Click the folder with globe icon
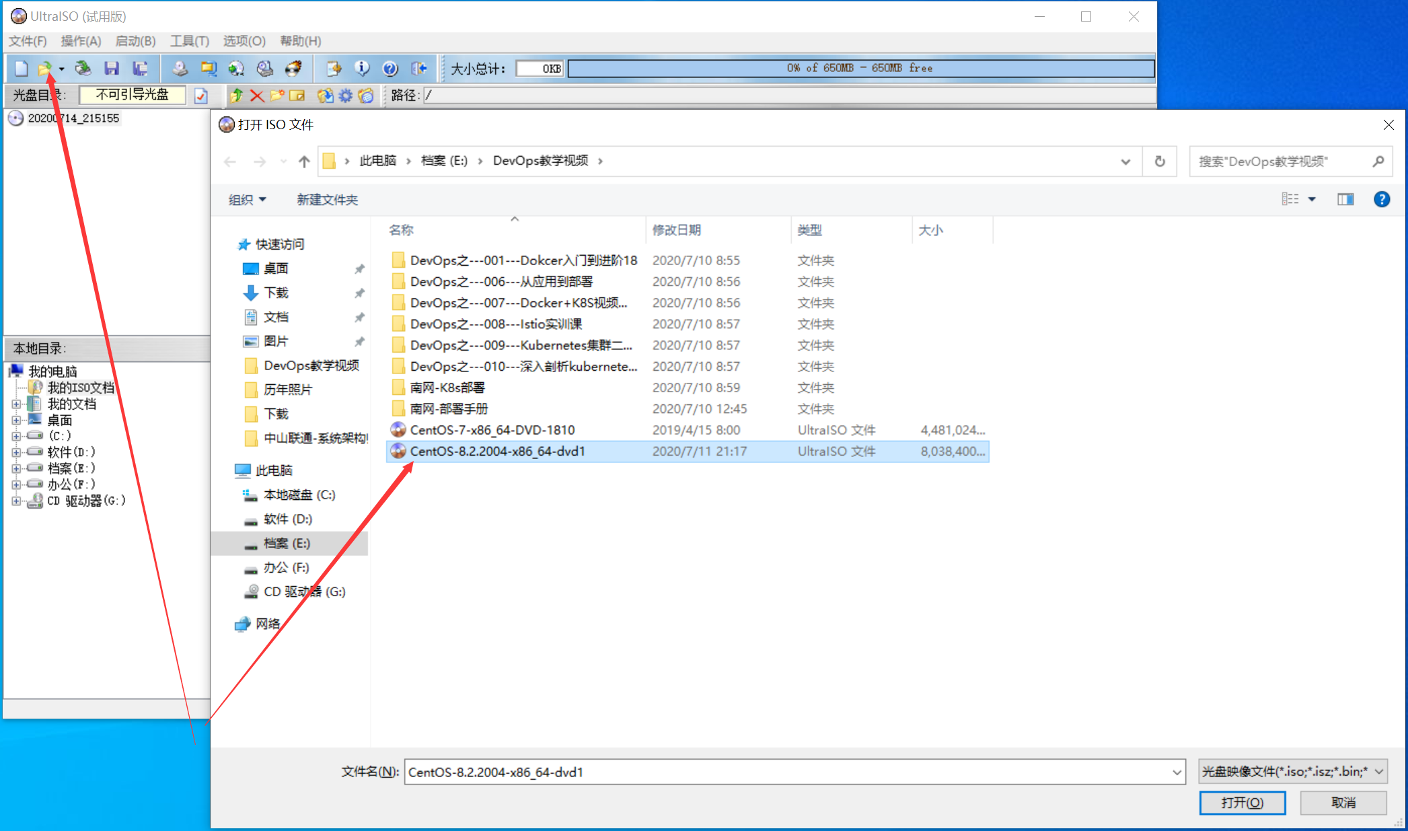Viewport: 1408px width, 831px height. click(366, 96)
